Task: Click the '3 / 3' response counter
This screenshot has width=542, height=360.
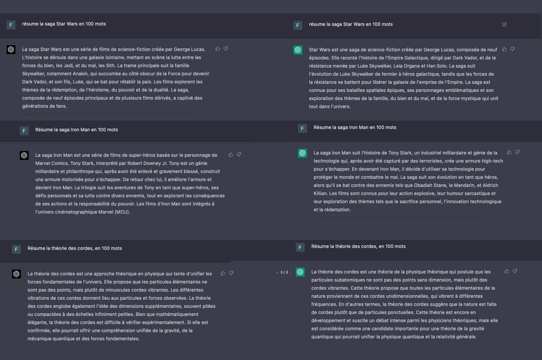Action: pos(284,272)
